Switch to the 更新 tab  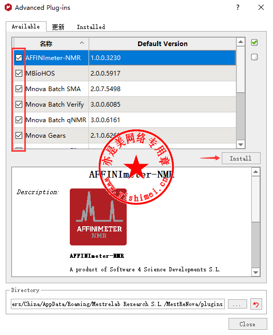pos(58,27)
